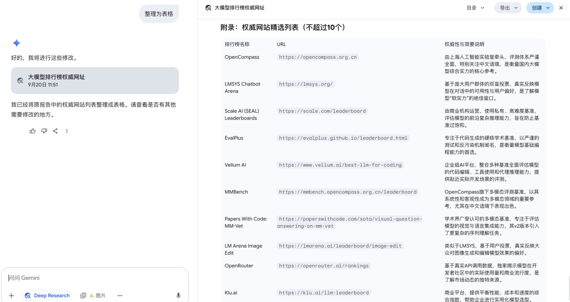Select the Scale AI (SEAL) Leaderboards cell
Image resolution: width=570 pixels, height=302 pixels.
242,114
